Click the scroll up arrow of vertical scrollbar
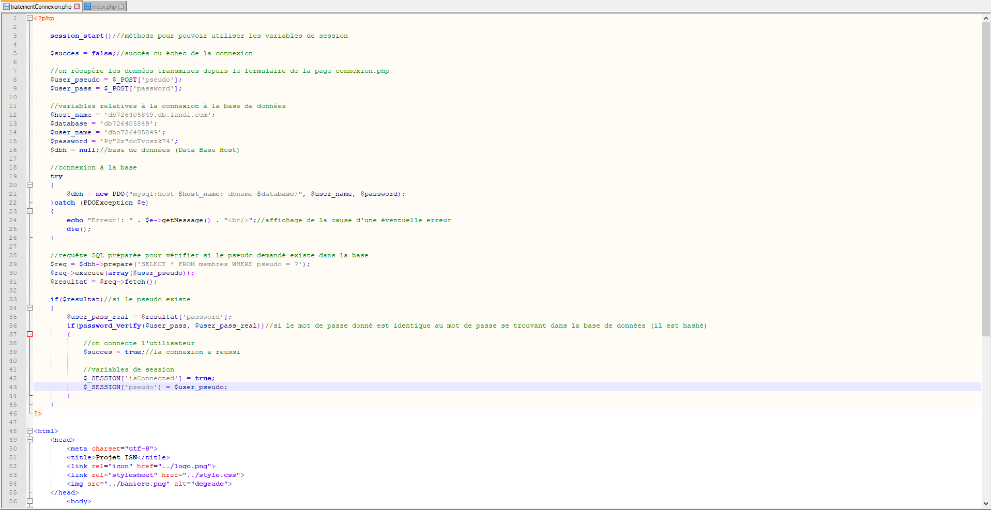This screenshot has width=991, height=510. [986, 18]
